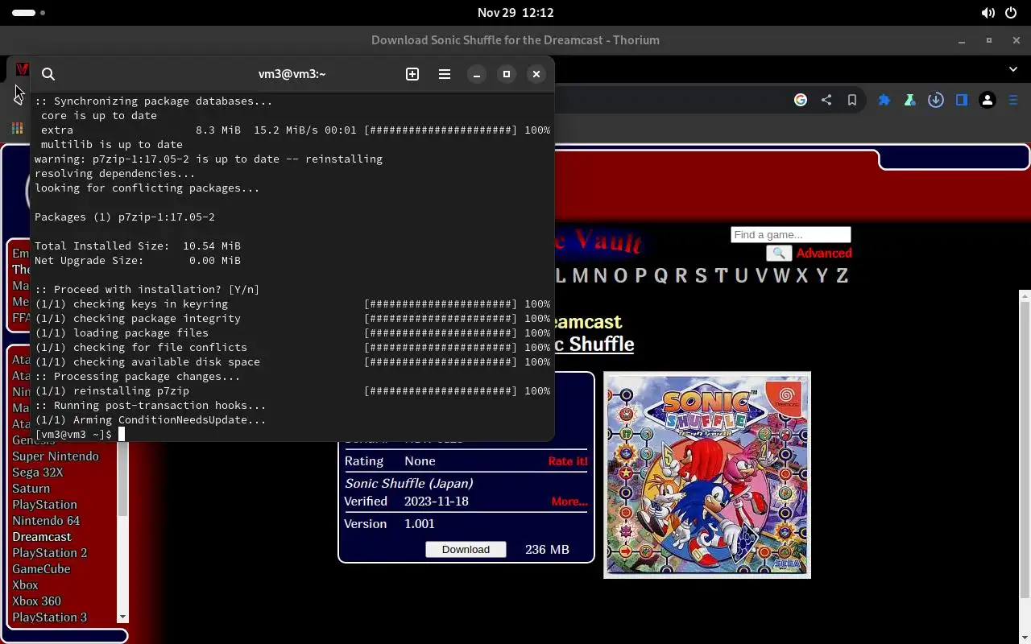Click the Find a game search field
This screenshot has width=1031, height=644.
(791, 235)
